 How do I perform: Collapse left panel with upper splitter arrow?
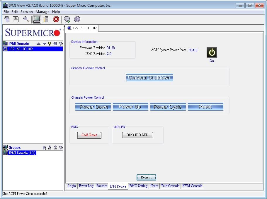(x=64, y=26)
